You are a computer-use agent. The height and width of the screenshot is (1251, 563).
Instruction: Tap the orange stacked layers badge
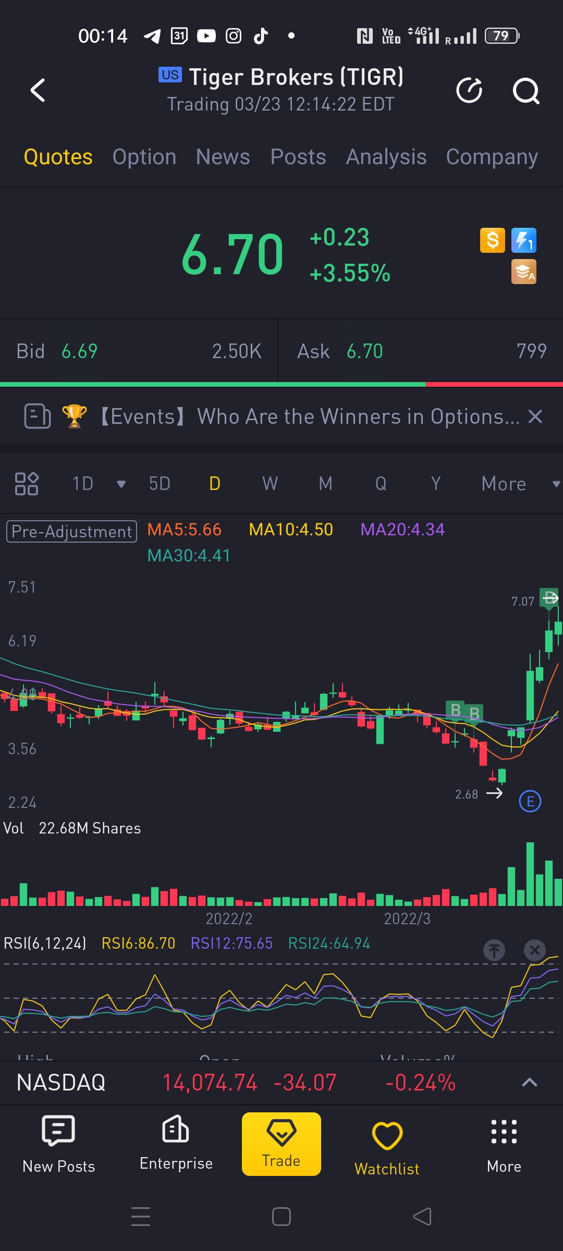524,272
